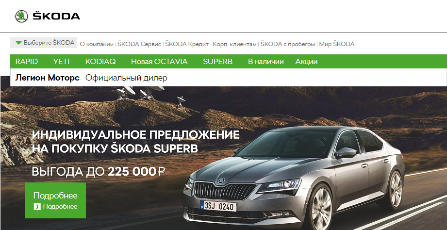Open the Корп. клиентам link

[x=234, y=44]
